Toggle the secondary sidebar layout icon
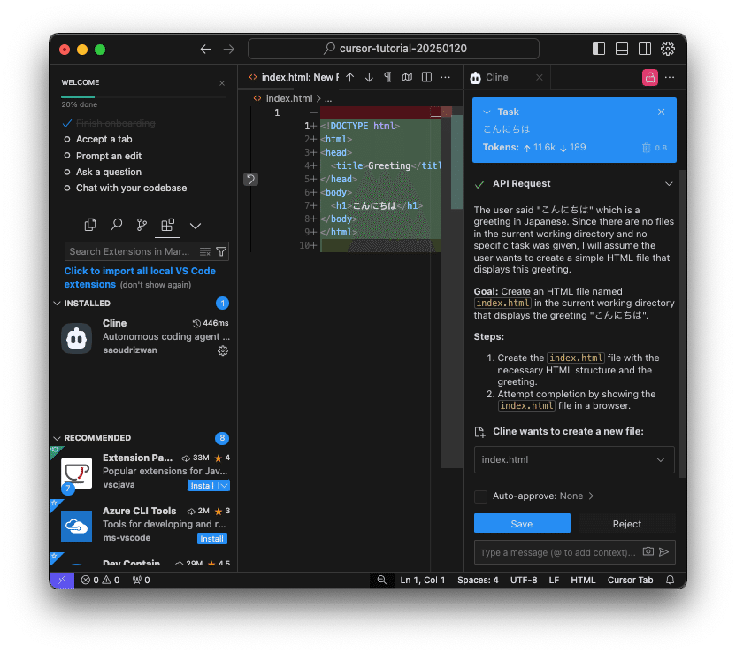 click(x=645, y=49)
